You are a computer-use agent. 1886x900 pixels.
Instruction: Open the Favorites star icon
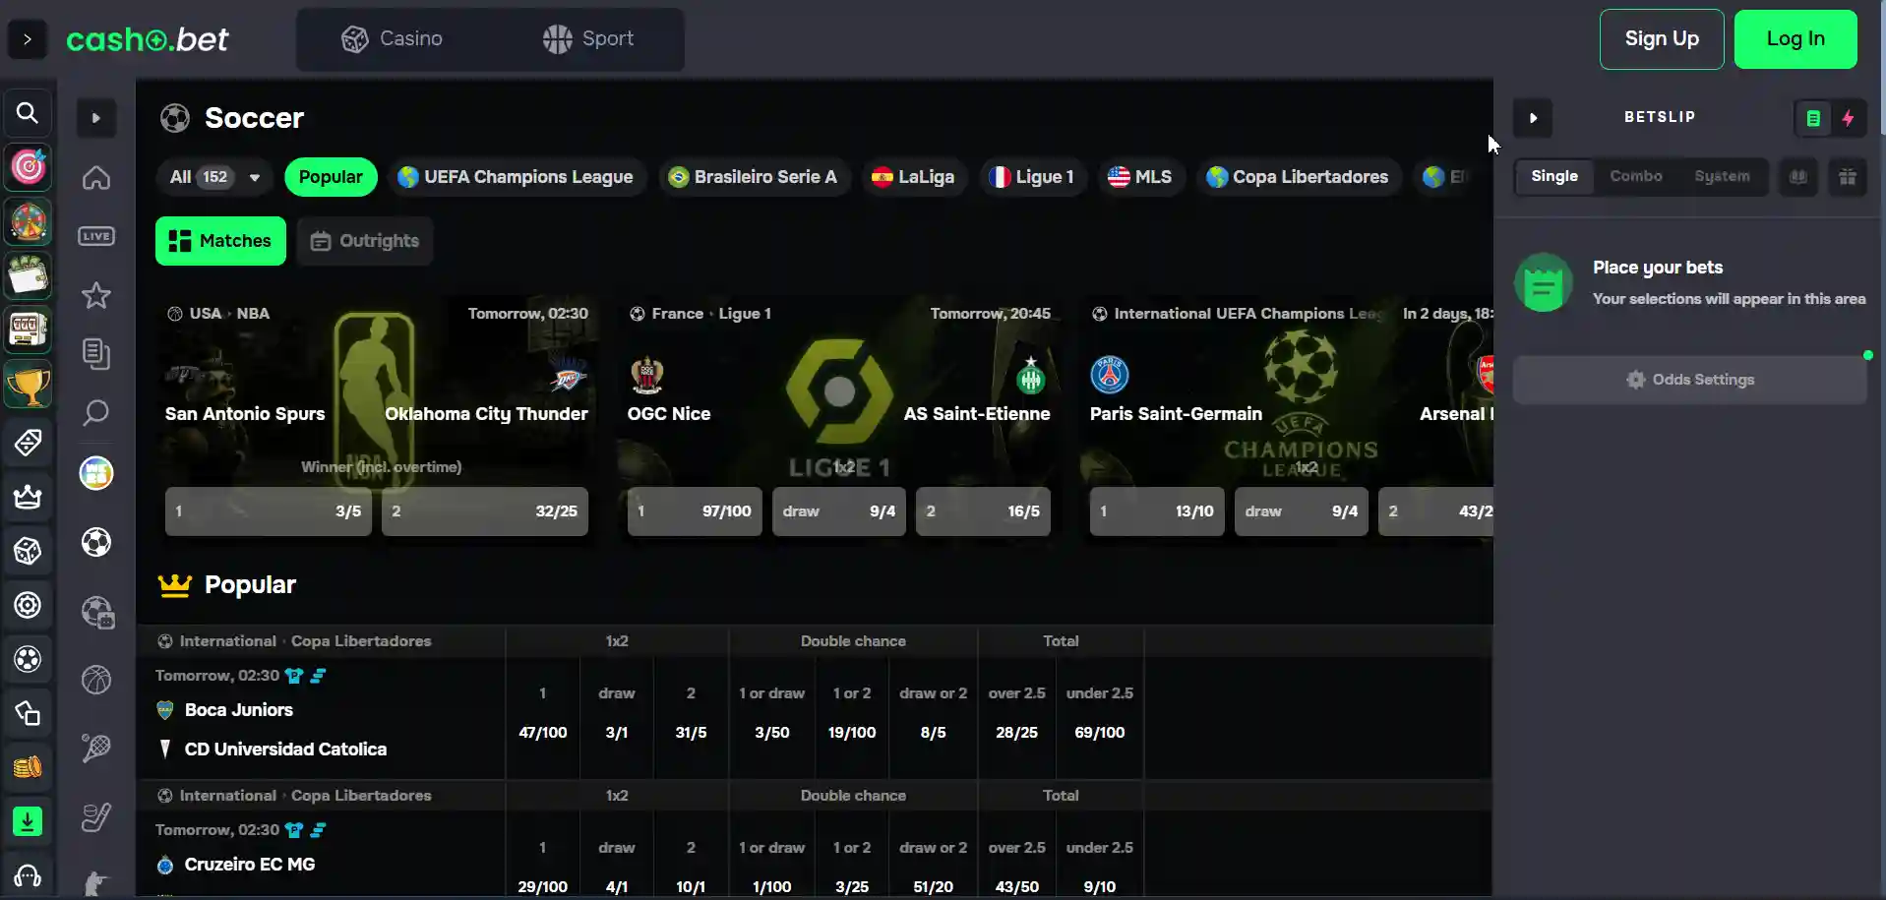(x=96, y=295)
